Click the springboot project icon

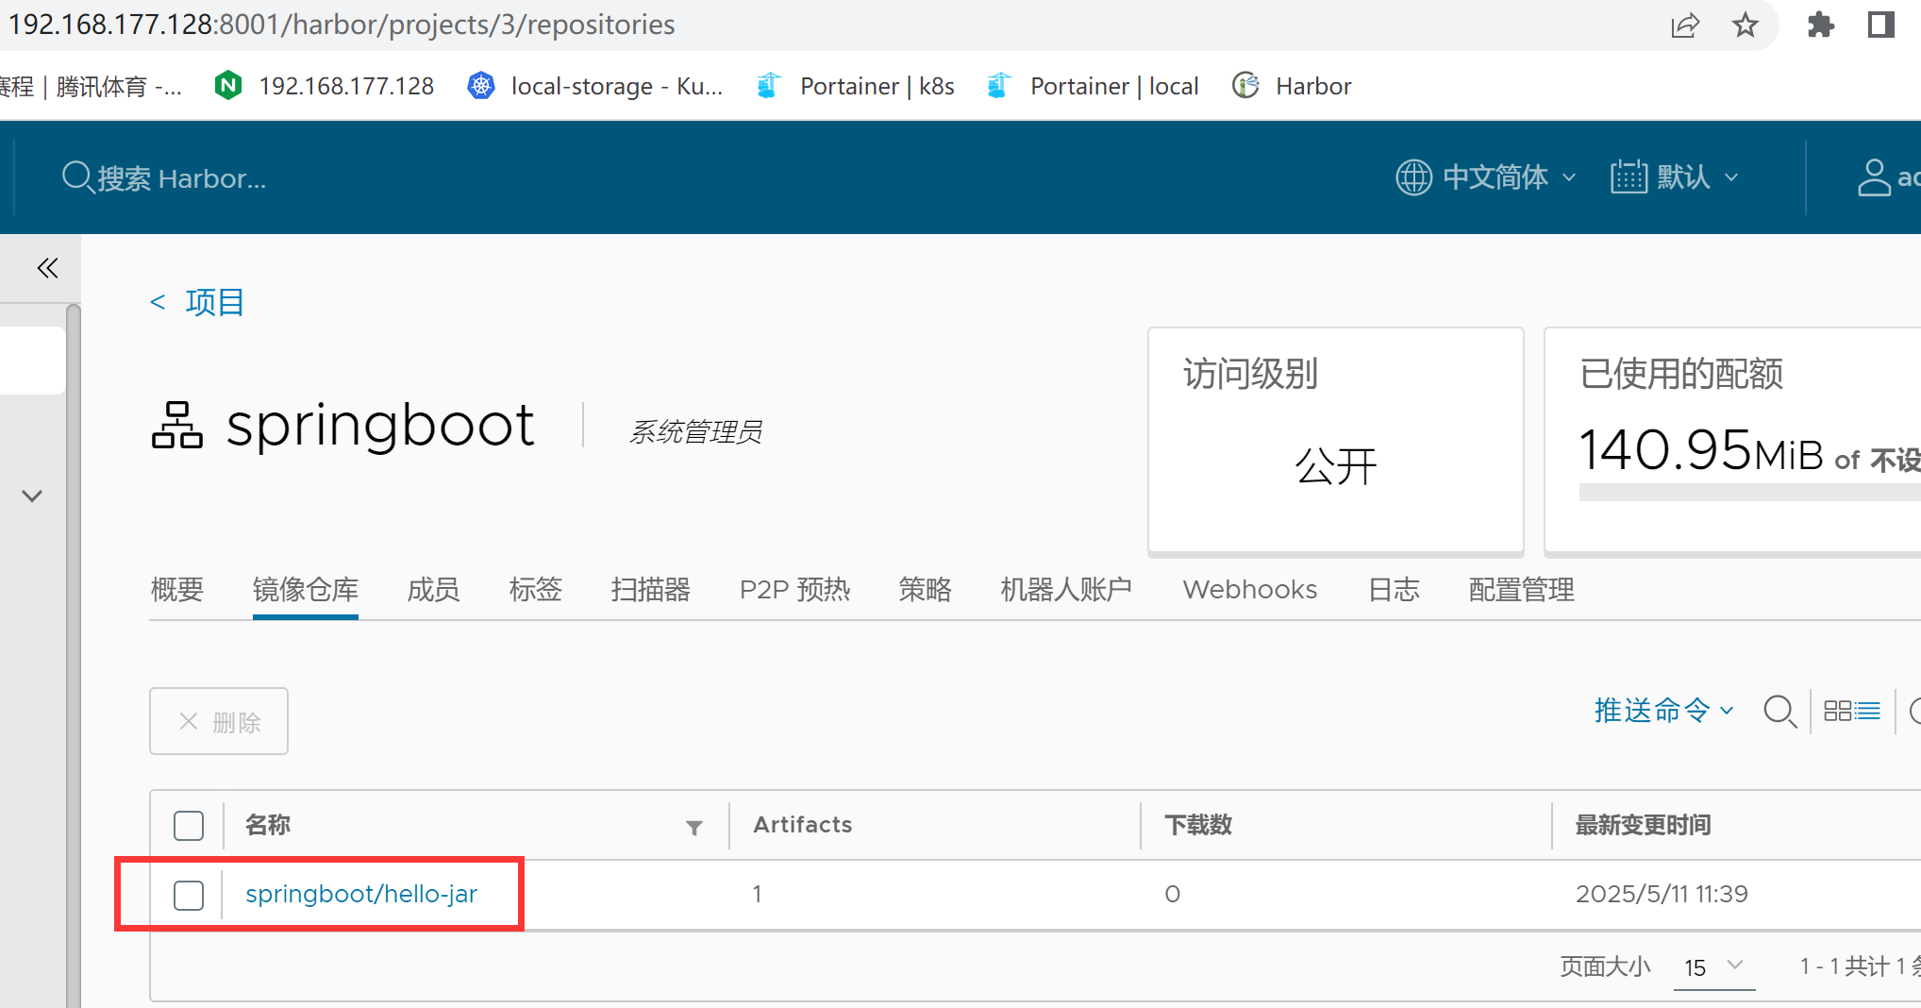point(177,425)
